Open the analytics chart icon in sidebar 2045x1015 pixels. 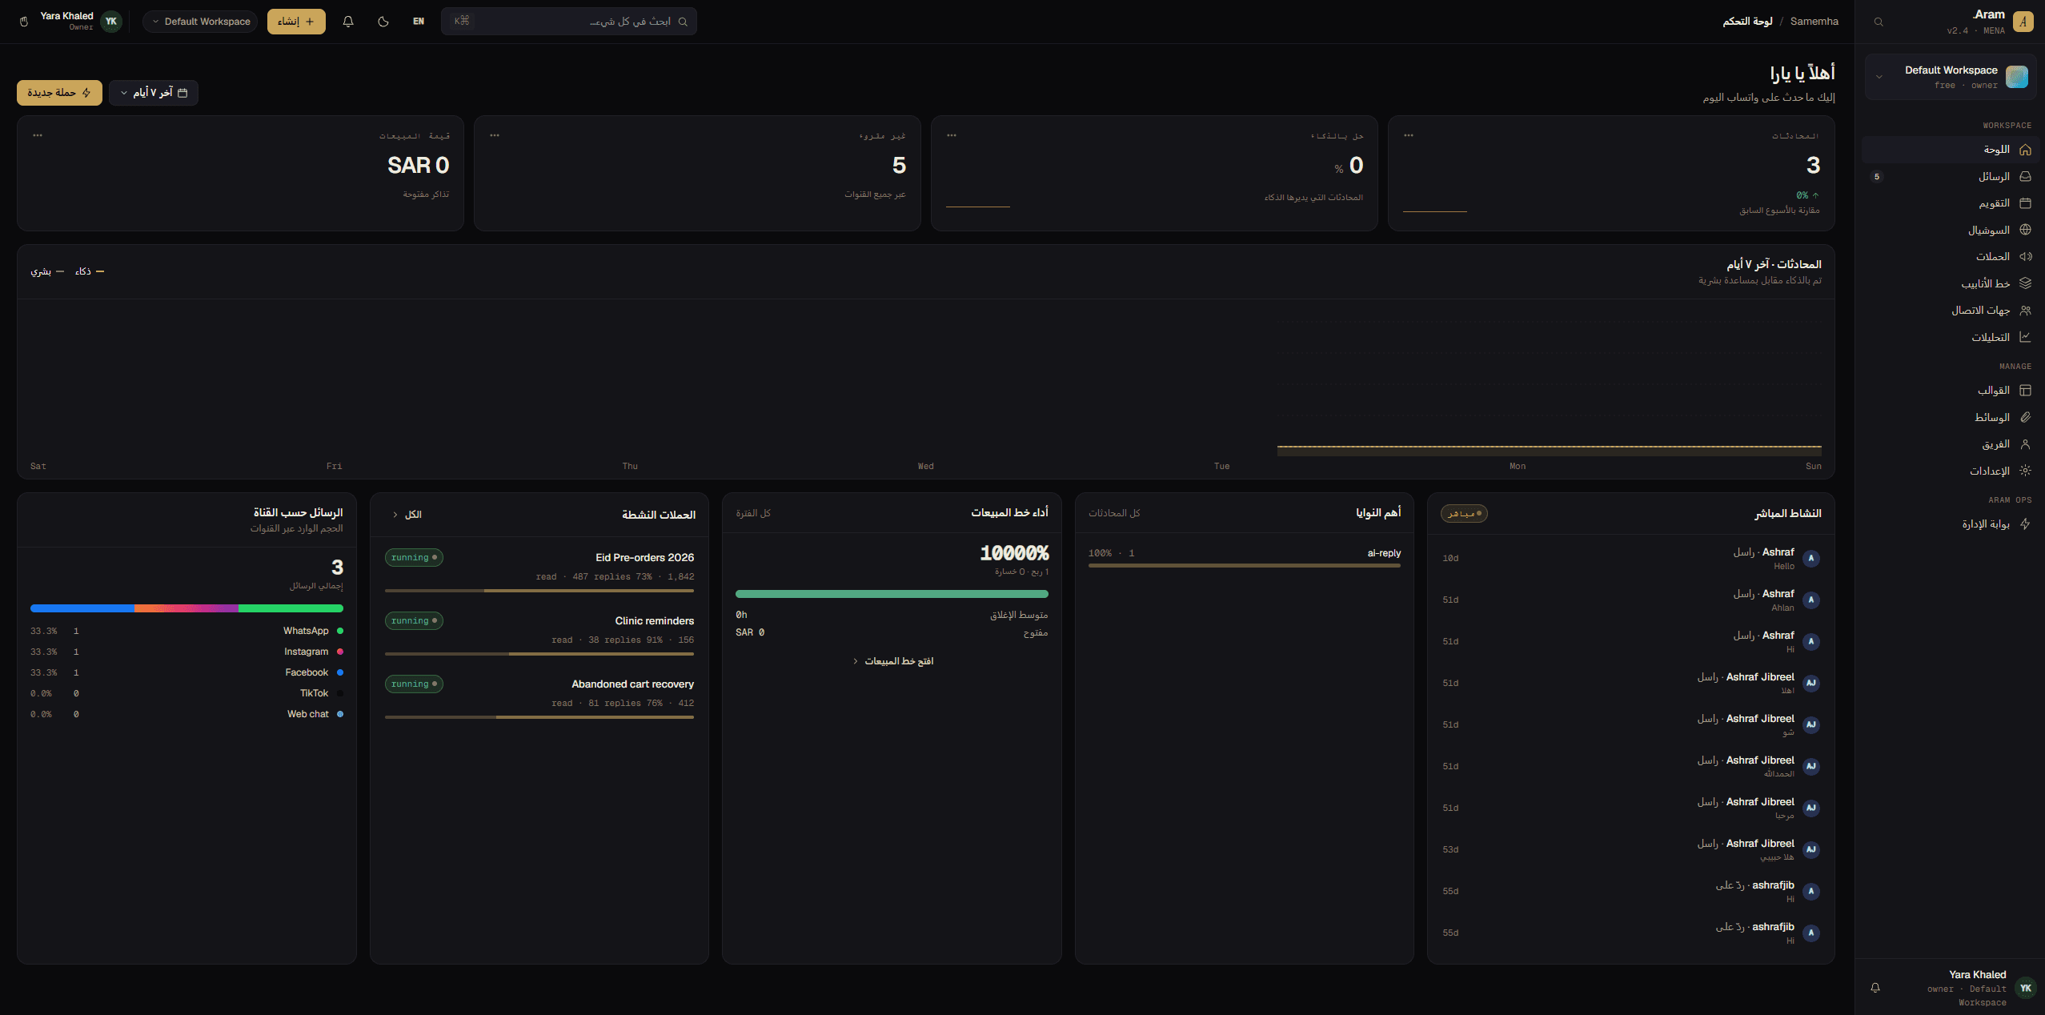2025,337
